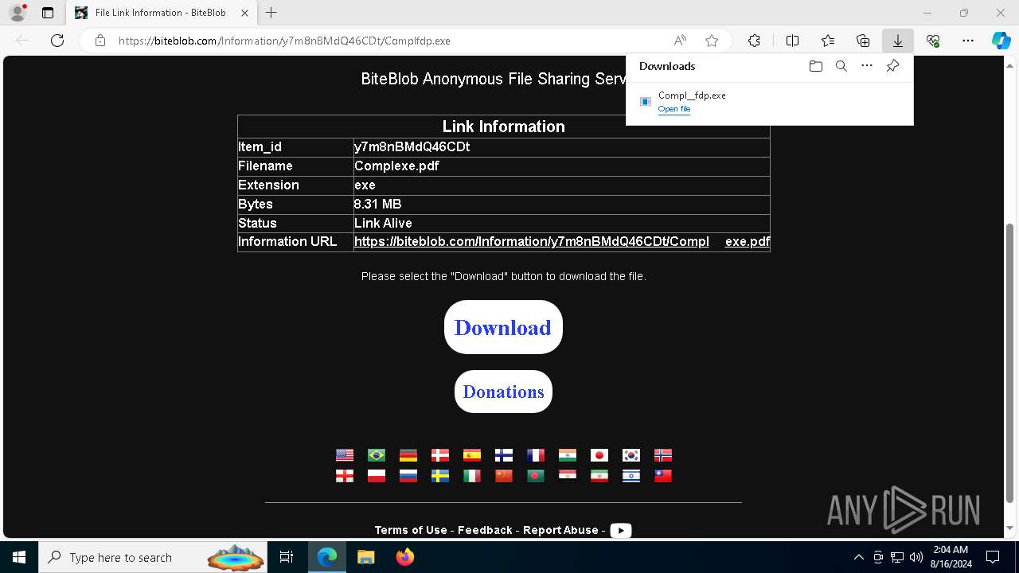
Task: Select the France flag language
Action: point(536,455)
